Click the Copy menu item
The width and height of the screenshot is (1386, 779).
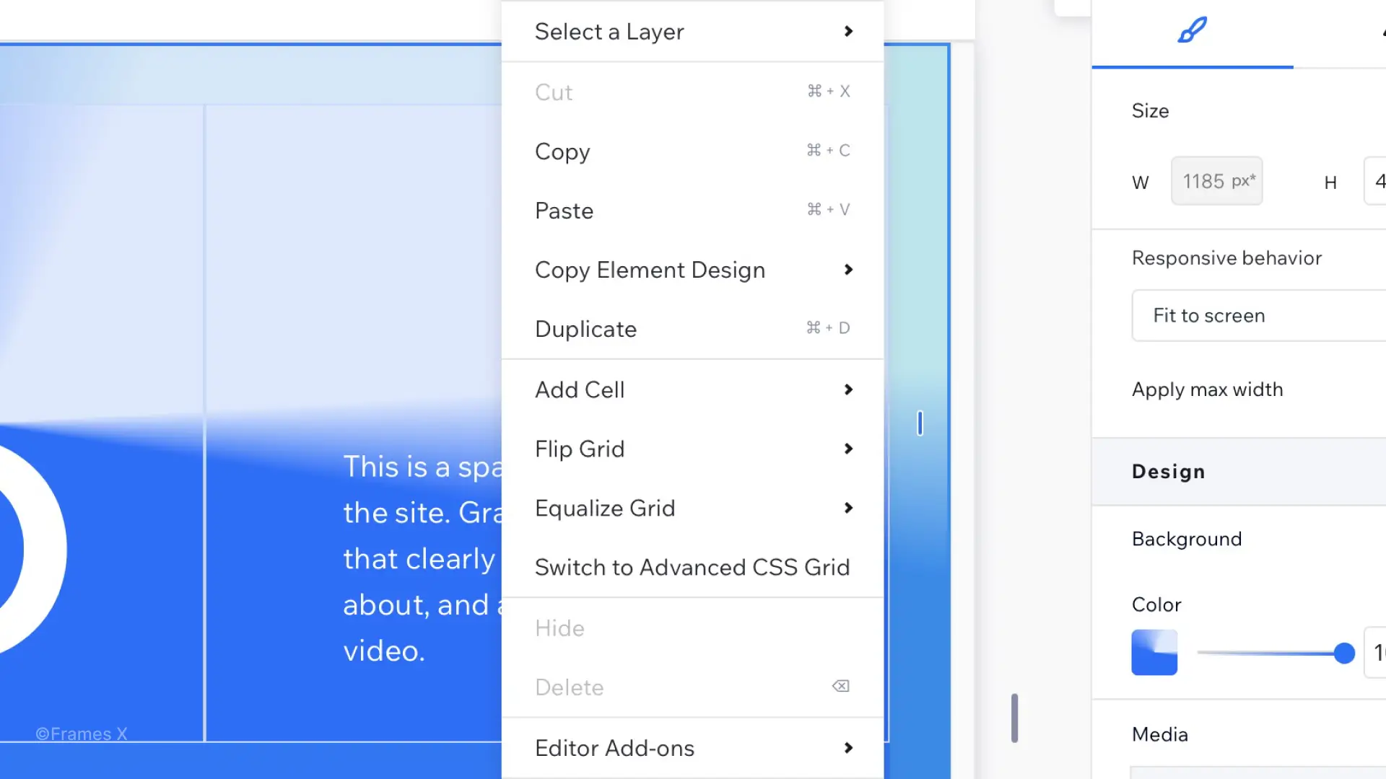point(562,150)
